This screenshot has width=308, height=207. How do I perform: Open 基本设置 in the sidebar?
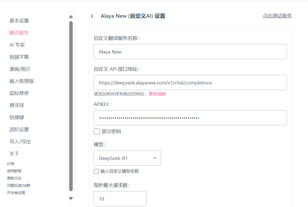pyautogui.click(x=19, y=21)
